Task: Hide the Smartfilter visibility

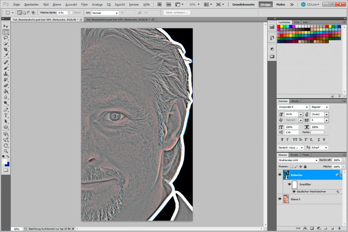Action: 289,184
